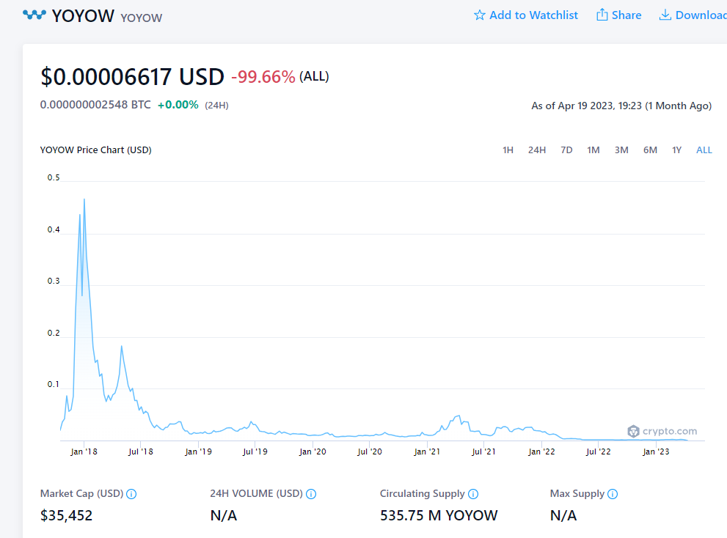Image resolution: width=727 pixels, height=538 pixels.
Task: Click the $0.00006617 USD price
Action: (x=132, y=77)
